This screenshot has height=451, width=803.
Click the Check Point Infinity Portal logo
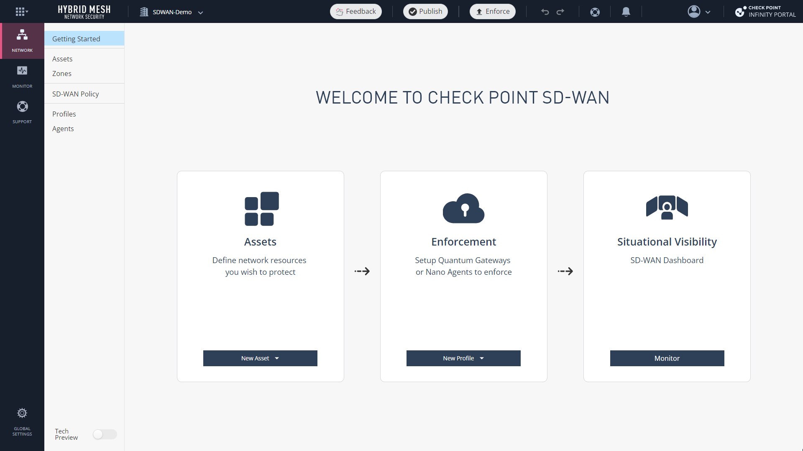765,12
